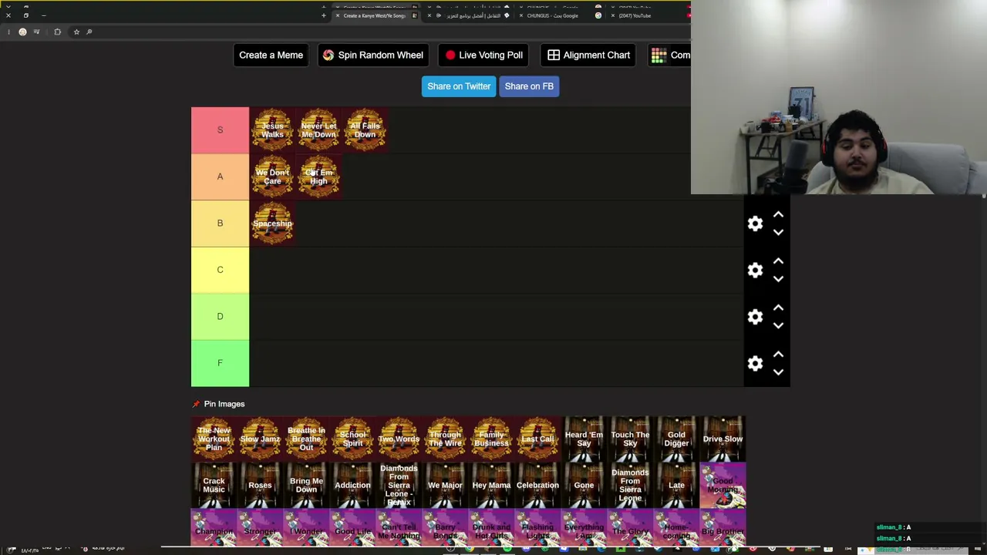Image resolution: width=987 pixels, height=555 pixels.
Task: Move tier D row up
Action: point(778,308)
